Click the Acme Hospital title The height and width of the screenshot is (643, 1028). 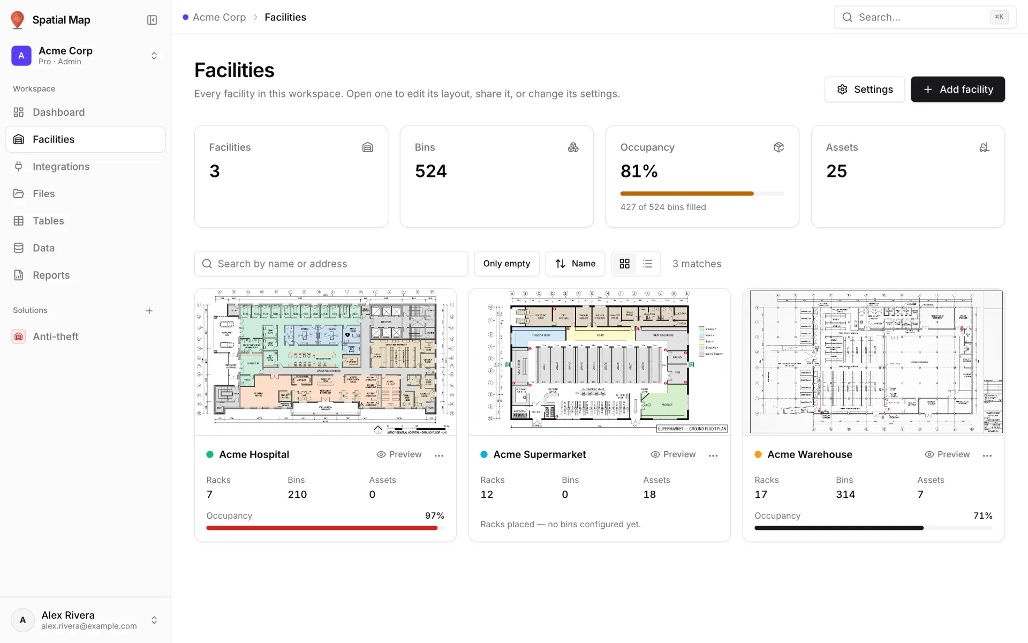[254, 454]
